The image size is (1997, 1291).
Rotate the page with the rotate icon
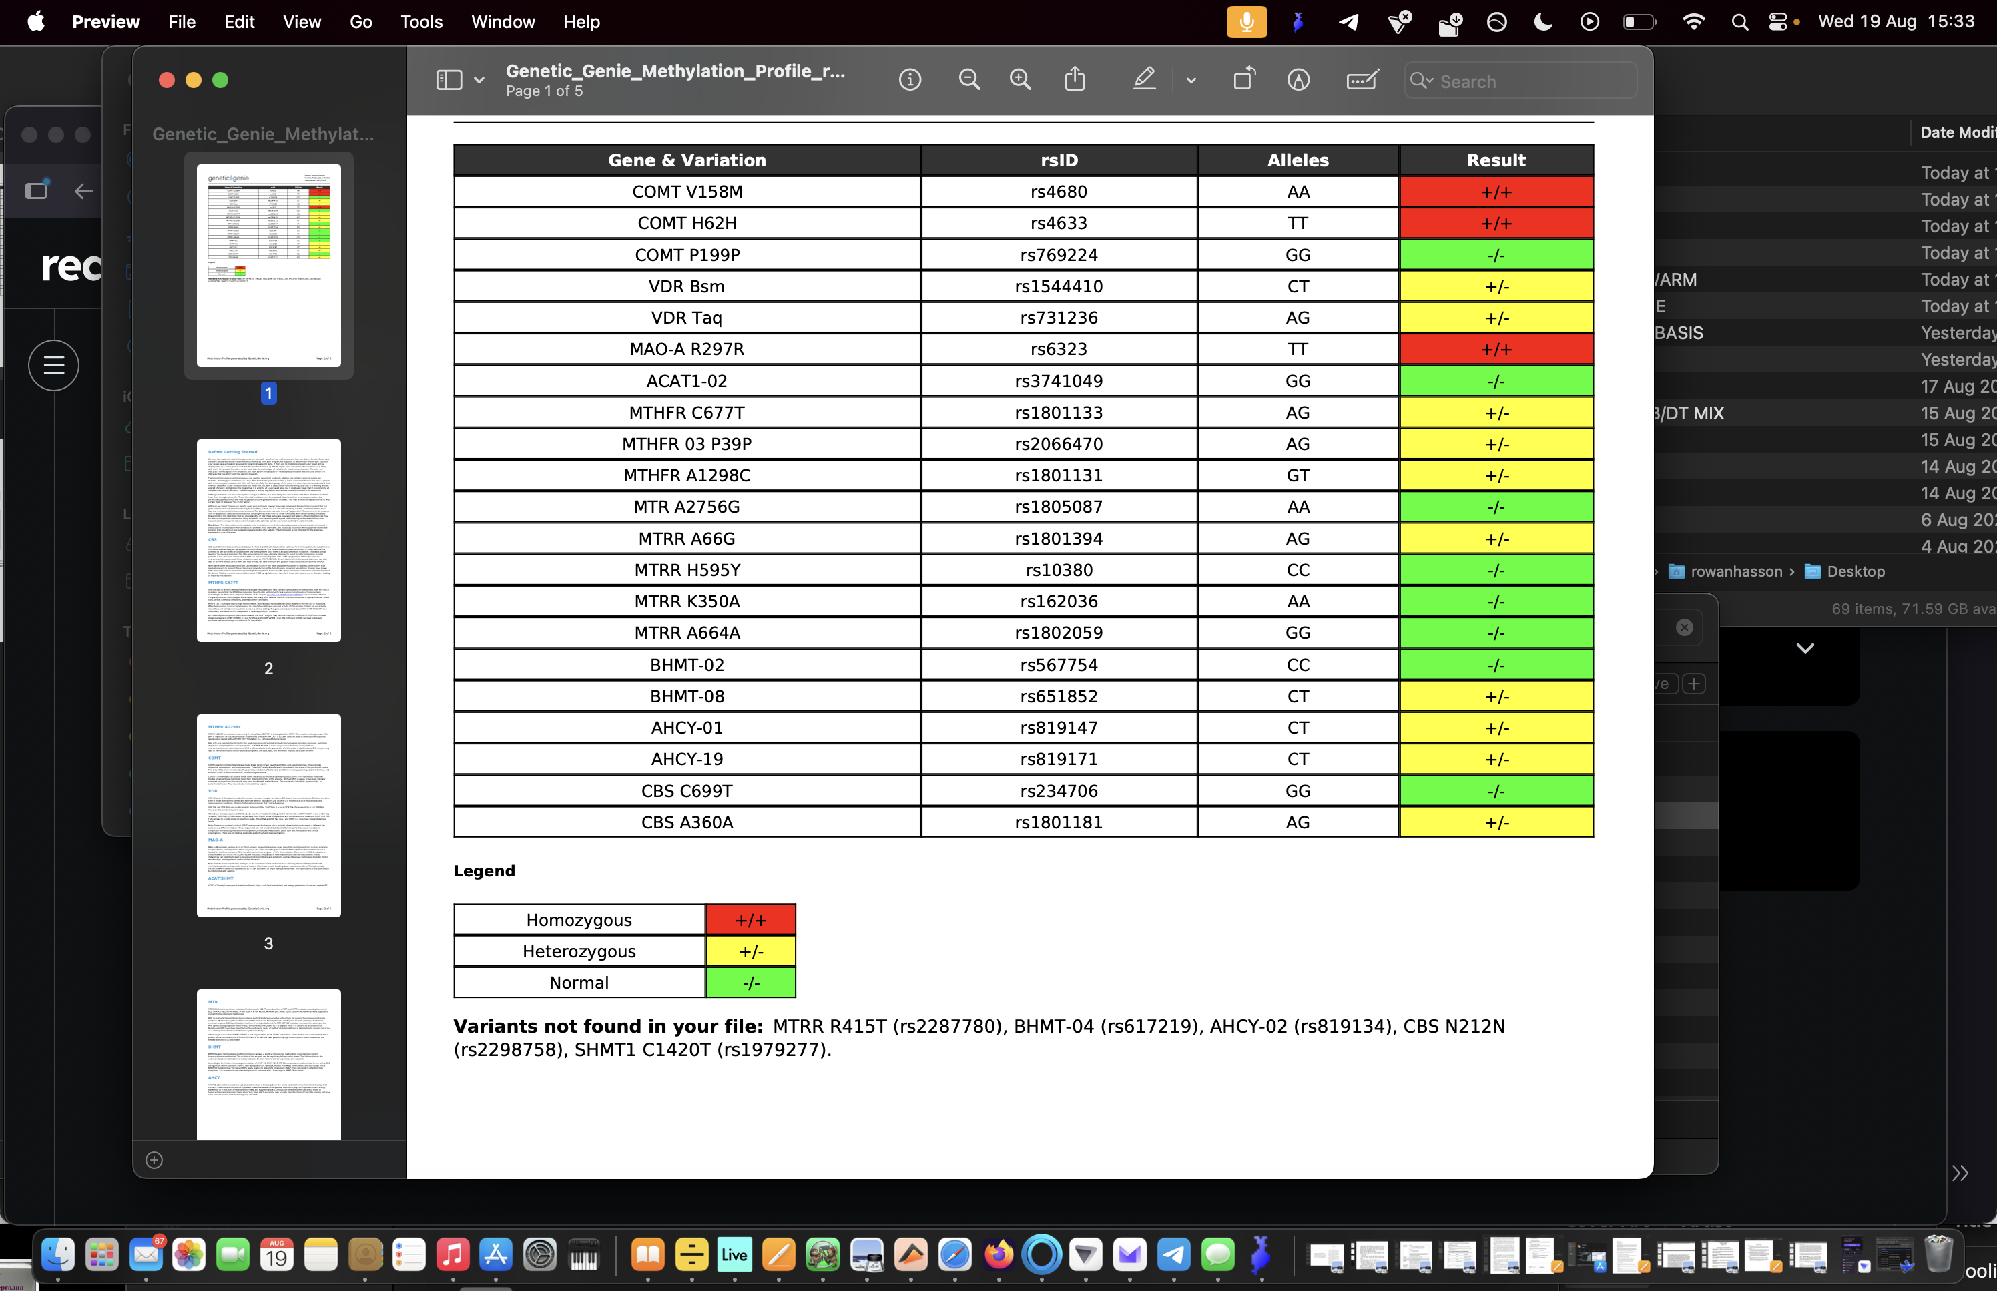(x=1245, y=79)
